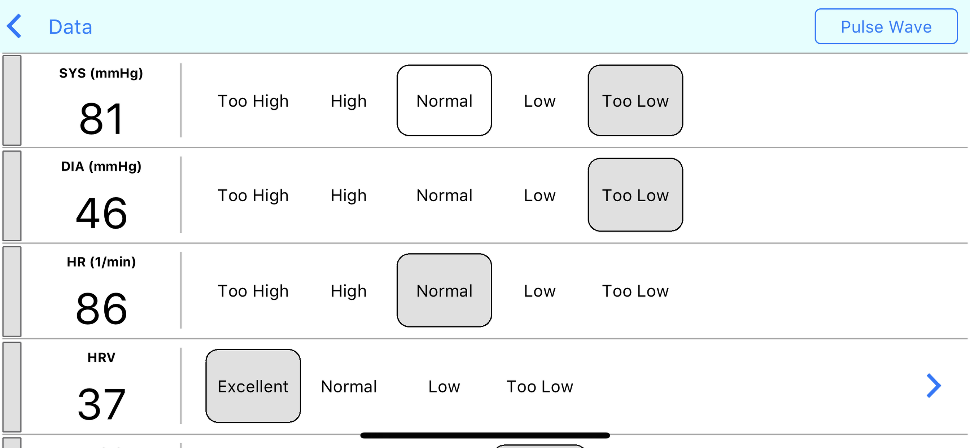Screen dimensions: 970x448
Task: Choose High in DIA row
Action: pyautogui.click(x=348, y=196)
